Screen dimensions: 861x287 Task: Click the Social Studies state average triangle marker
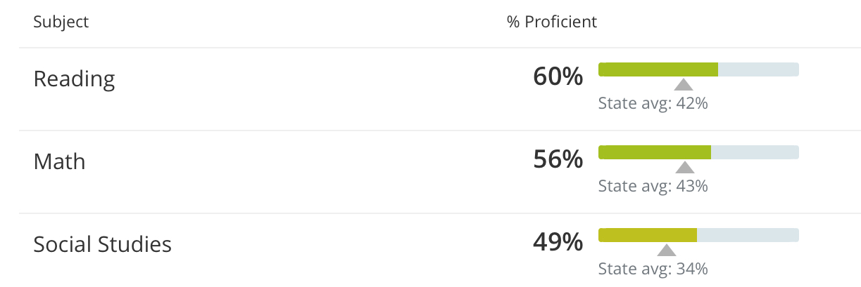click(666, 251)
